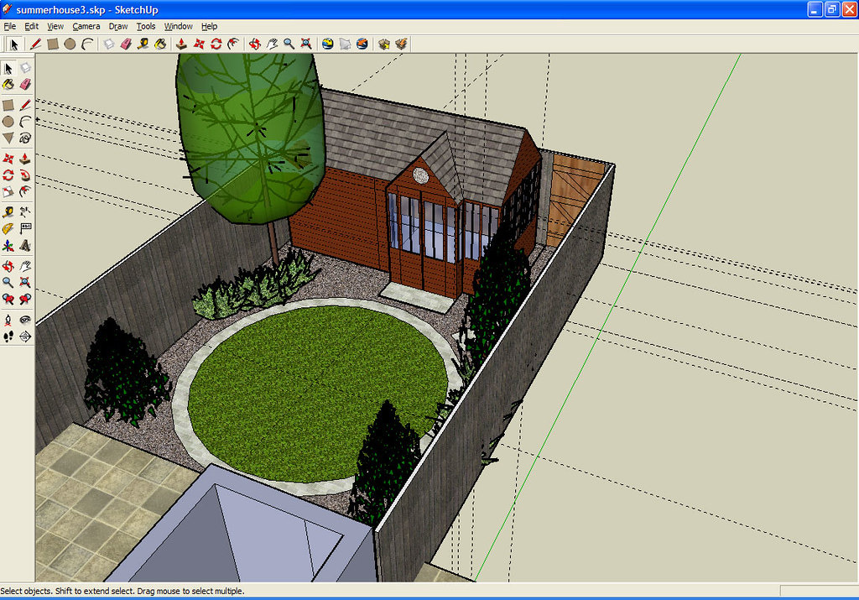Viewport: 859px width, 600px height.
Task: Activate the Section Plane tool
Action: (25, 337)
